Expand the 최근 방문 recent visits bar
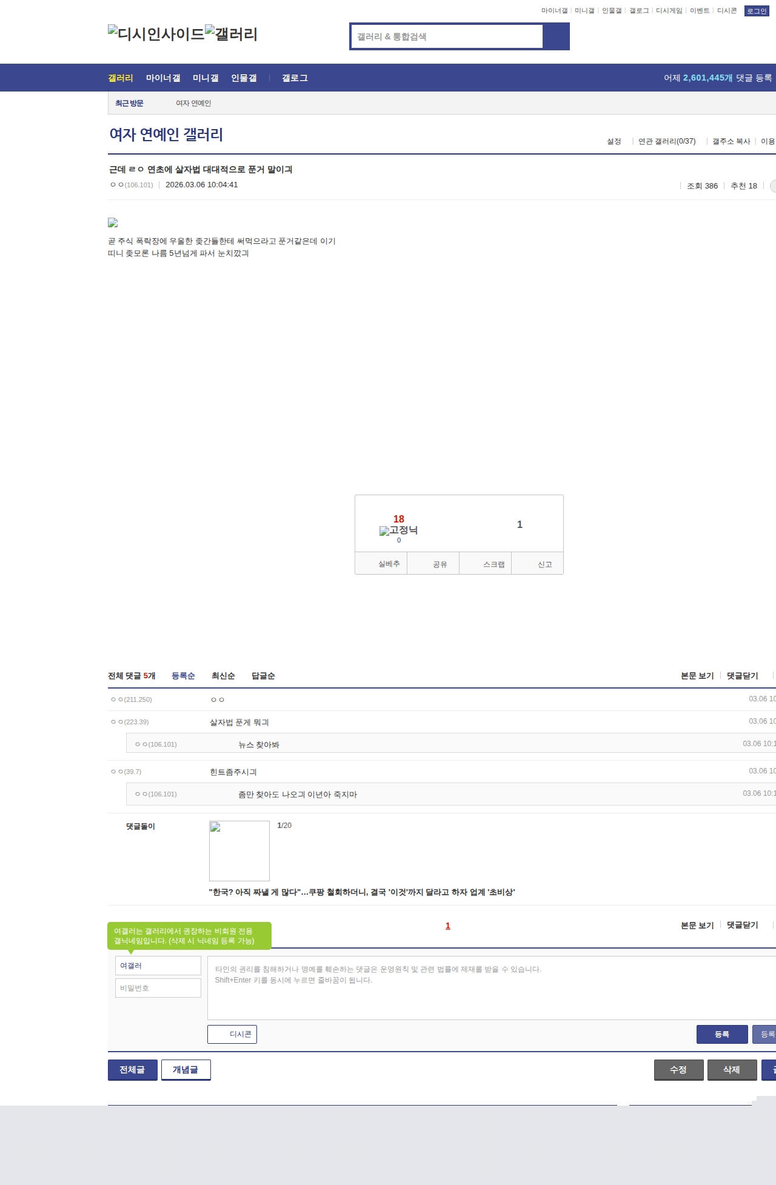Viewport: 776px width, 1185px height. 129,103
